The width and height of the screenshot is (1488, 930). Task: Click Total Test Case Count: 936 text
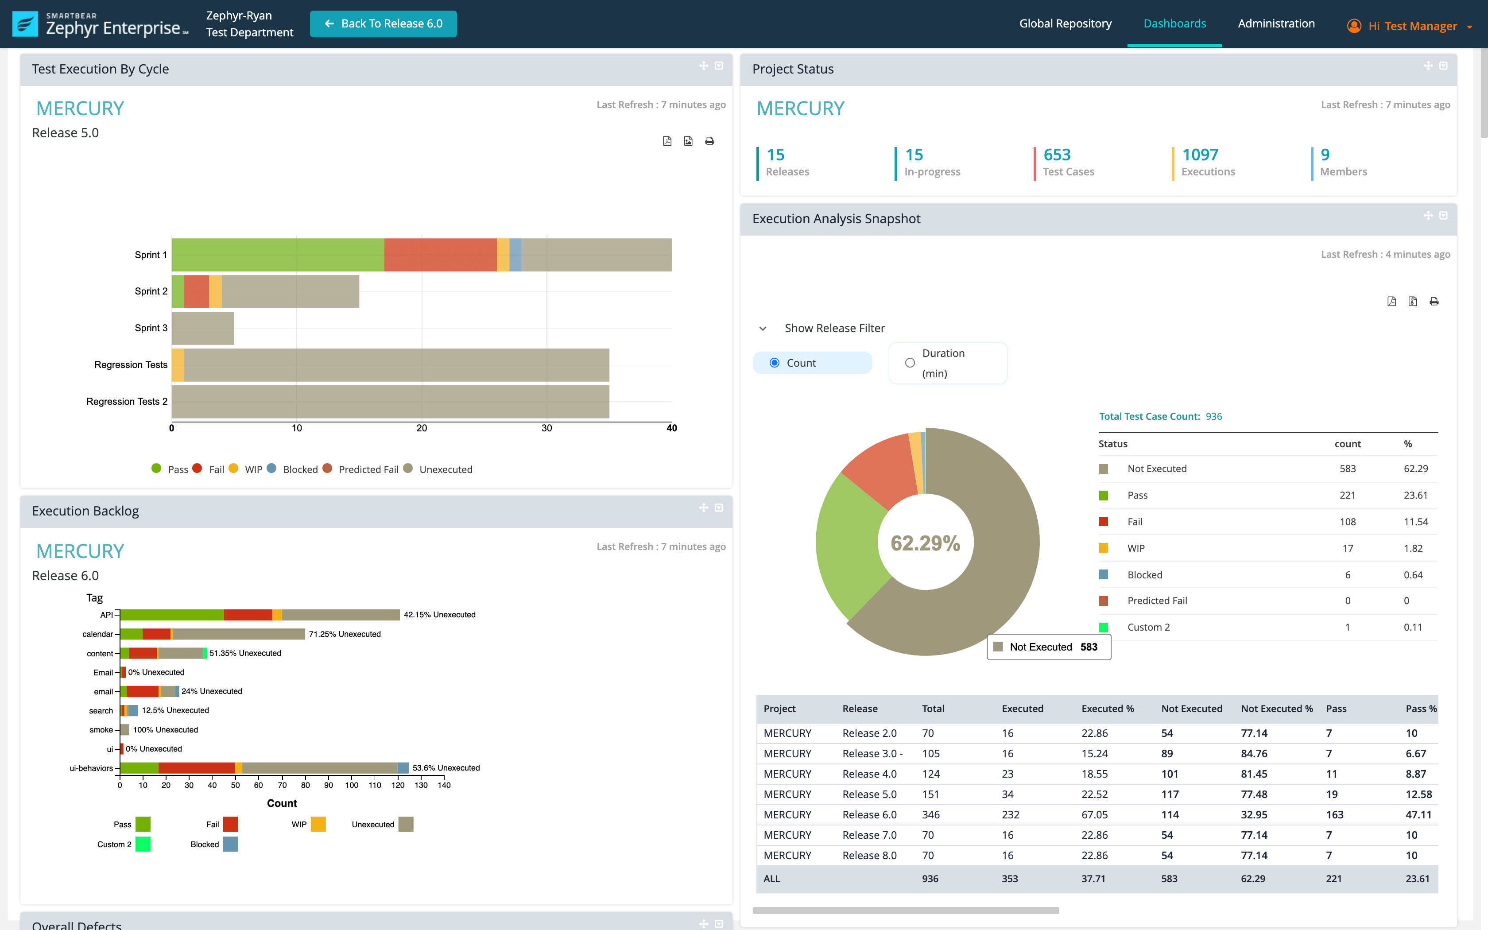pyautogui.click(x=1160, y=416)
